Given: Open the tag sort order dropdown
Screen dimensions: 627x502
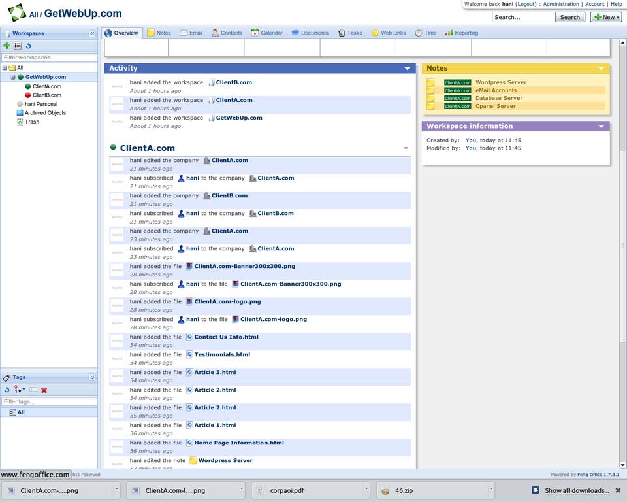Looking at the screenshot, I should pyautogui.click(x=20, y=390).
